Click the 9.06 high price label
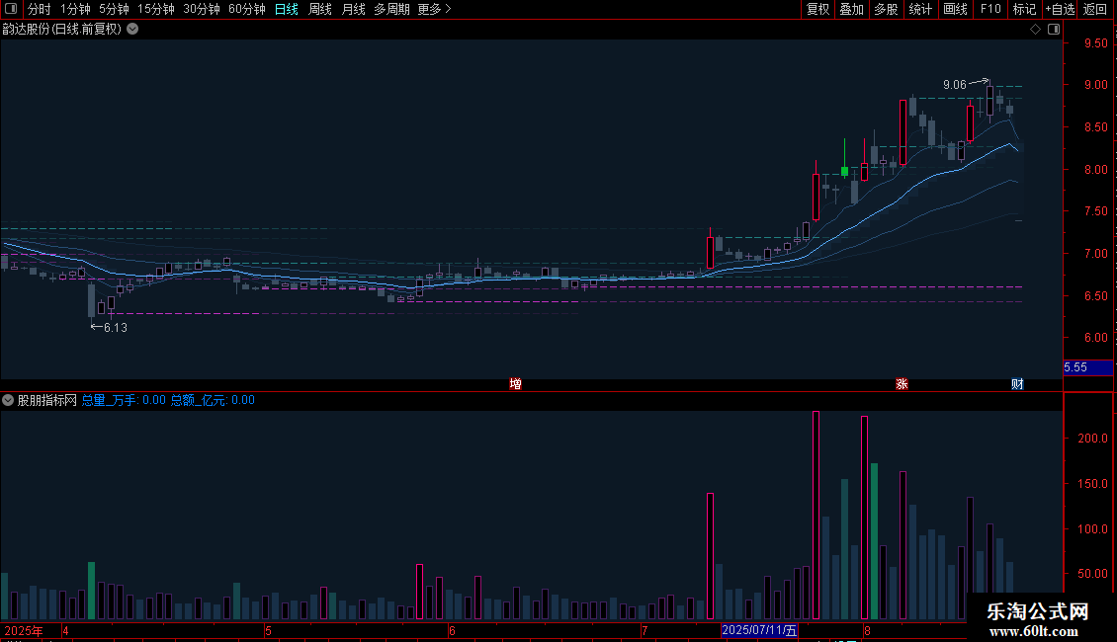This screenshot has width=1117, height=642. coord(955,85)
